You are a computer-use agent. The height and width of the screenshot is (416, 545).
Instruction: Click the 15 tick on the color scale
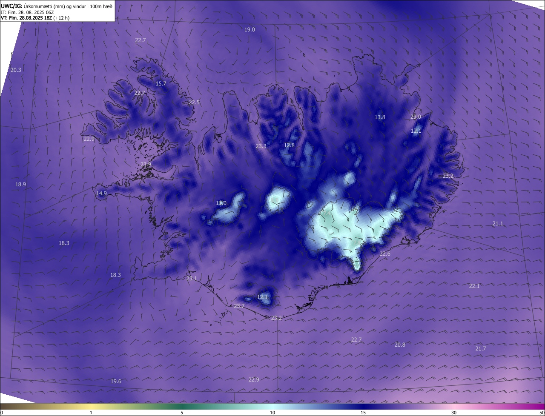click(363, 413)
